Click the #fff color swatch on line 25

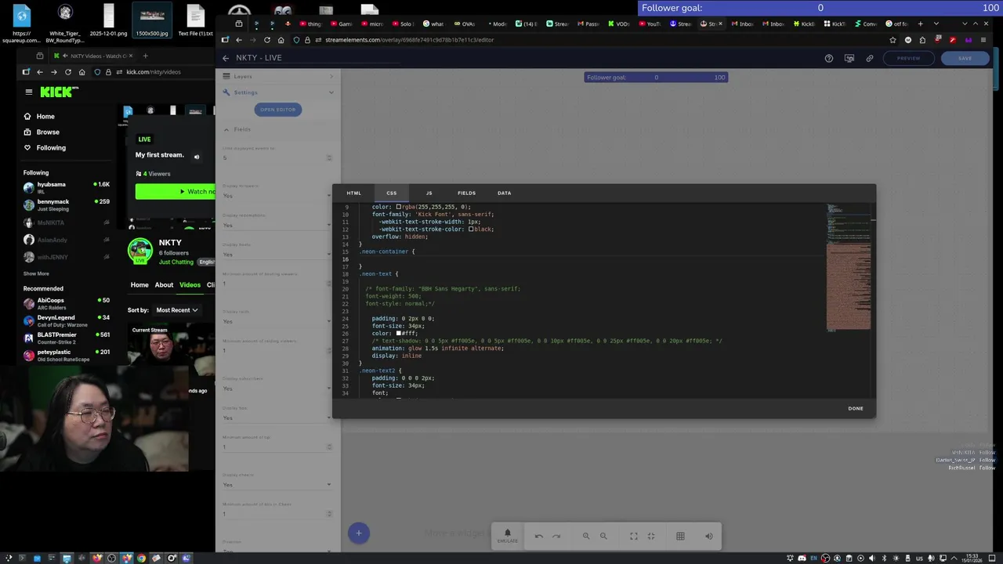point(398,334)
